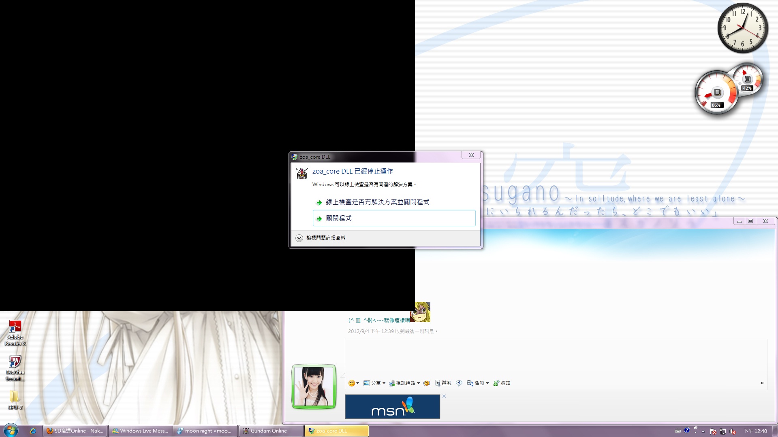Show hidden system tray icons

point(703,431)
